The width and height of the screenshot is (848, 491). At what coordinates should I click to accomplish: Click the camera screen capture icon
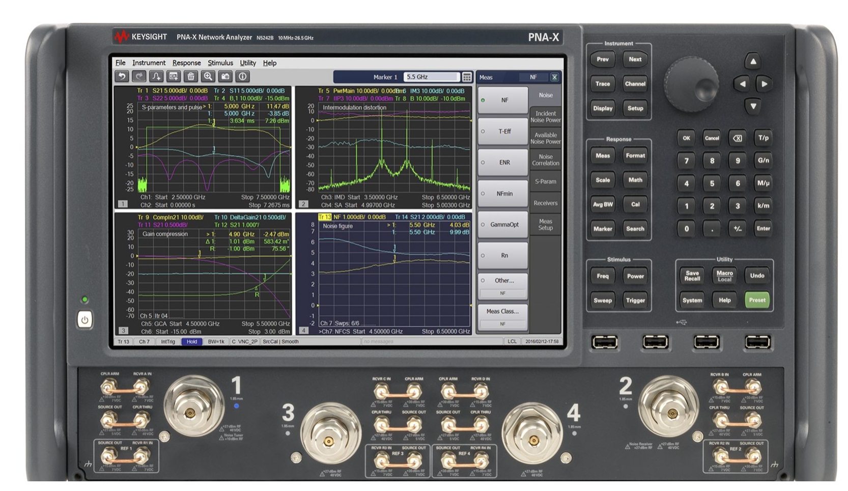coord(225,76)
